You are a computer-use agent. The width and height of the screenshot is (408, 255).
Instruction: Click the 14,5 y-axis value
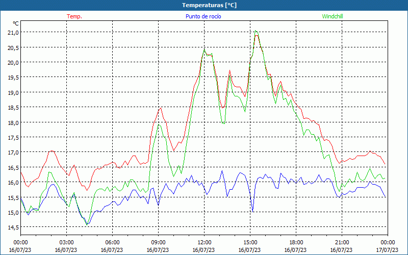[x=13, y=227]
